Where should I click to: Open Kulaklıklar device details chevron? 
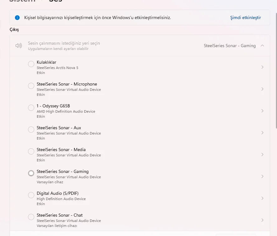[x=262, y=67]
